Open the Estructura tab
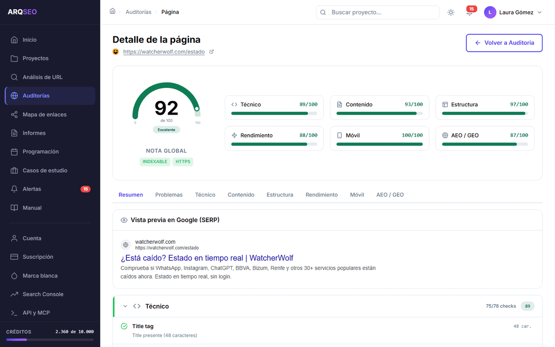Viewport: 555px width, 347px height. (280, 195)
